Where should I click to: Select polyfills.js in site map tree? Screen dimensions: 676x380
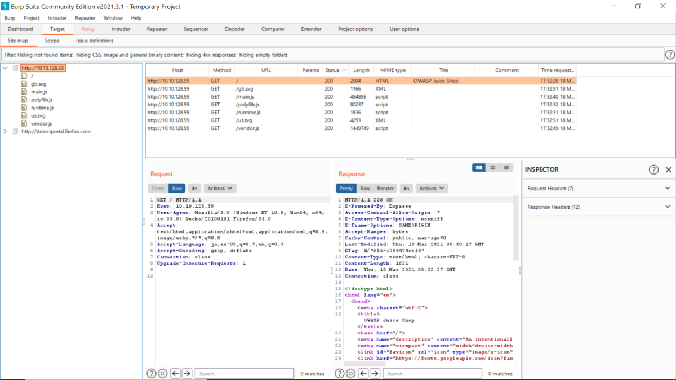(x=42, y=100)
